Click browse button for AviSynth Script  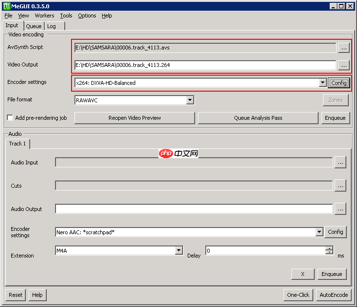(x=343, y=48)
